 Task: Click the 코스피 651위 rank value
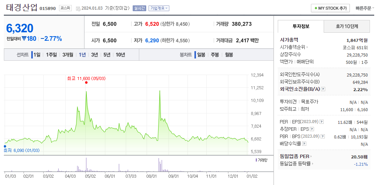click(355, 48)
